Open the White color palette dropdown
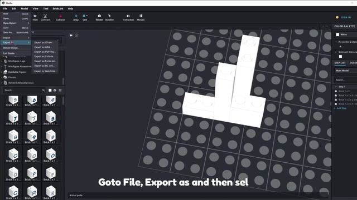Image resolution: width=357 pixels, height=200 pixels. point(346,34)
